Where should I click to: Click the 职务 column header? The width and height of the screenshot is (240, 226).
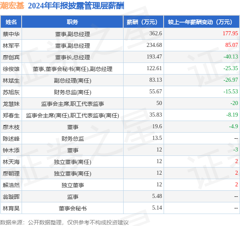pos(72,22)
